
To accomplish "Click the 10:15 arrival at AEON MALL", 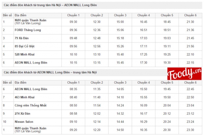I will [x=73, y=63].
